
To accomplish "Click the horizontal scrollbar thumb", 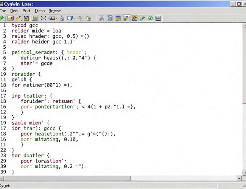I will click(x=67, y=178).
